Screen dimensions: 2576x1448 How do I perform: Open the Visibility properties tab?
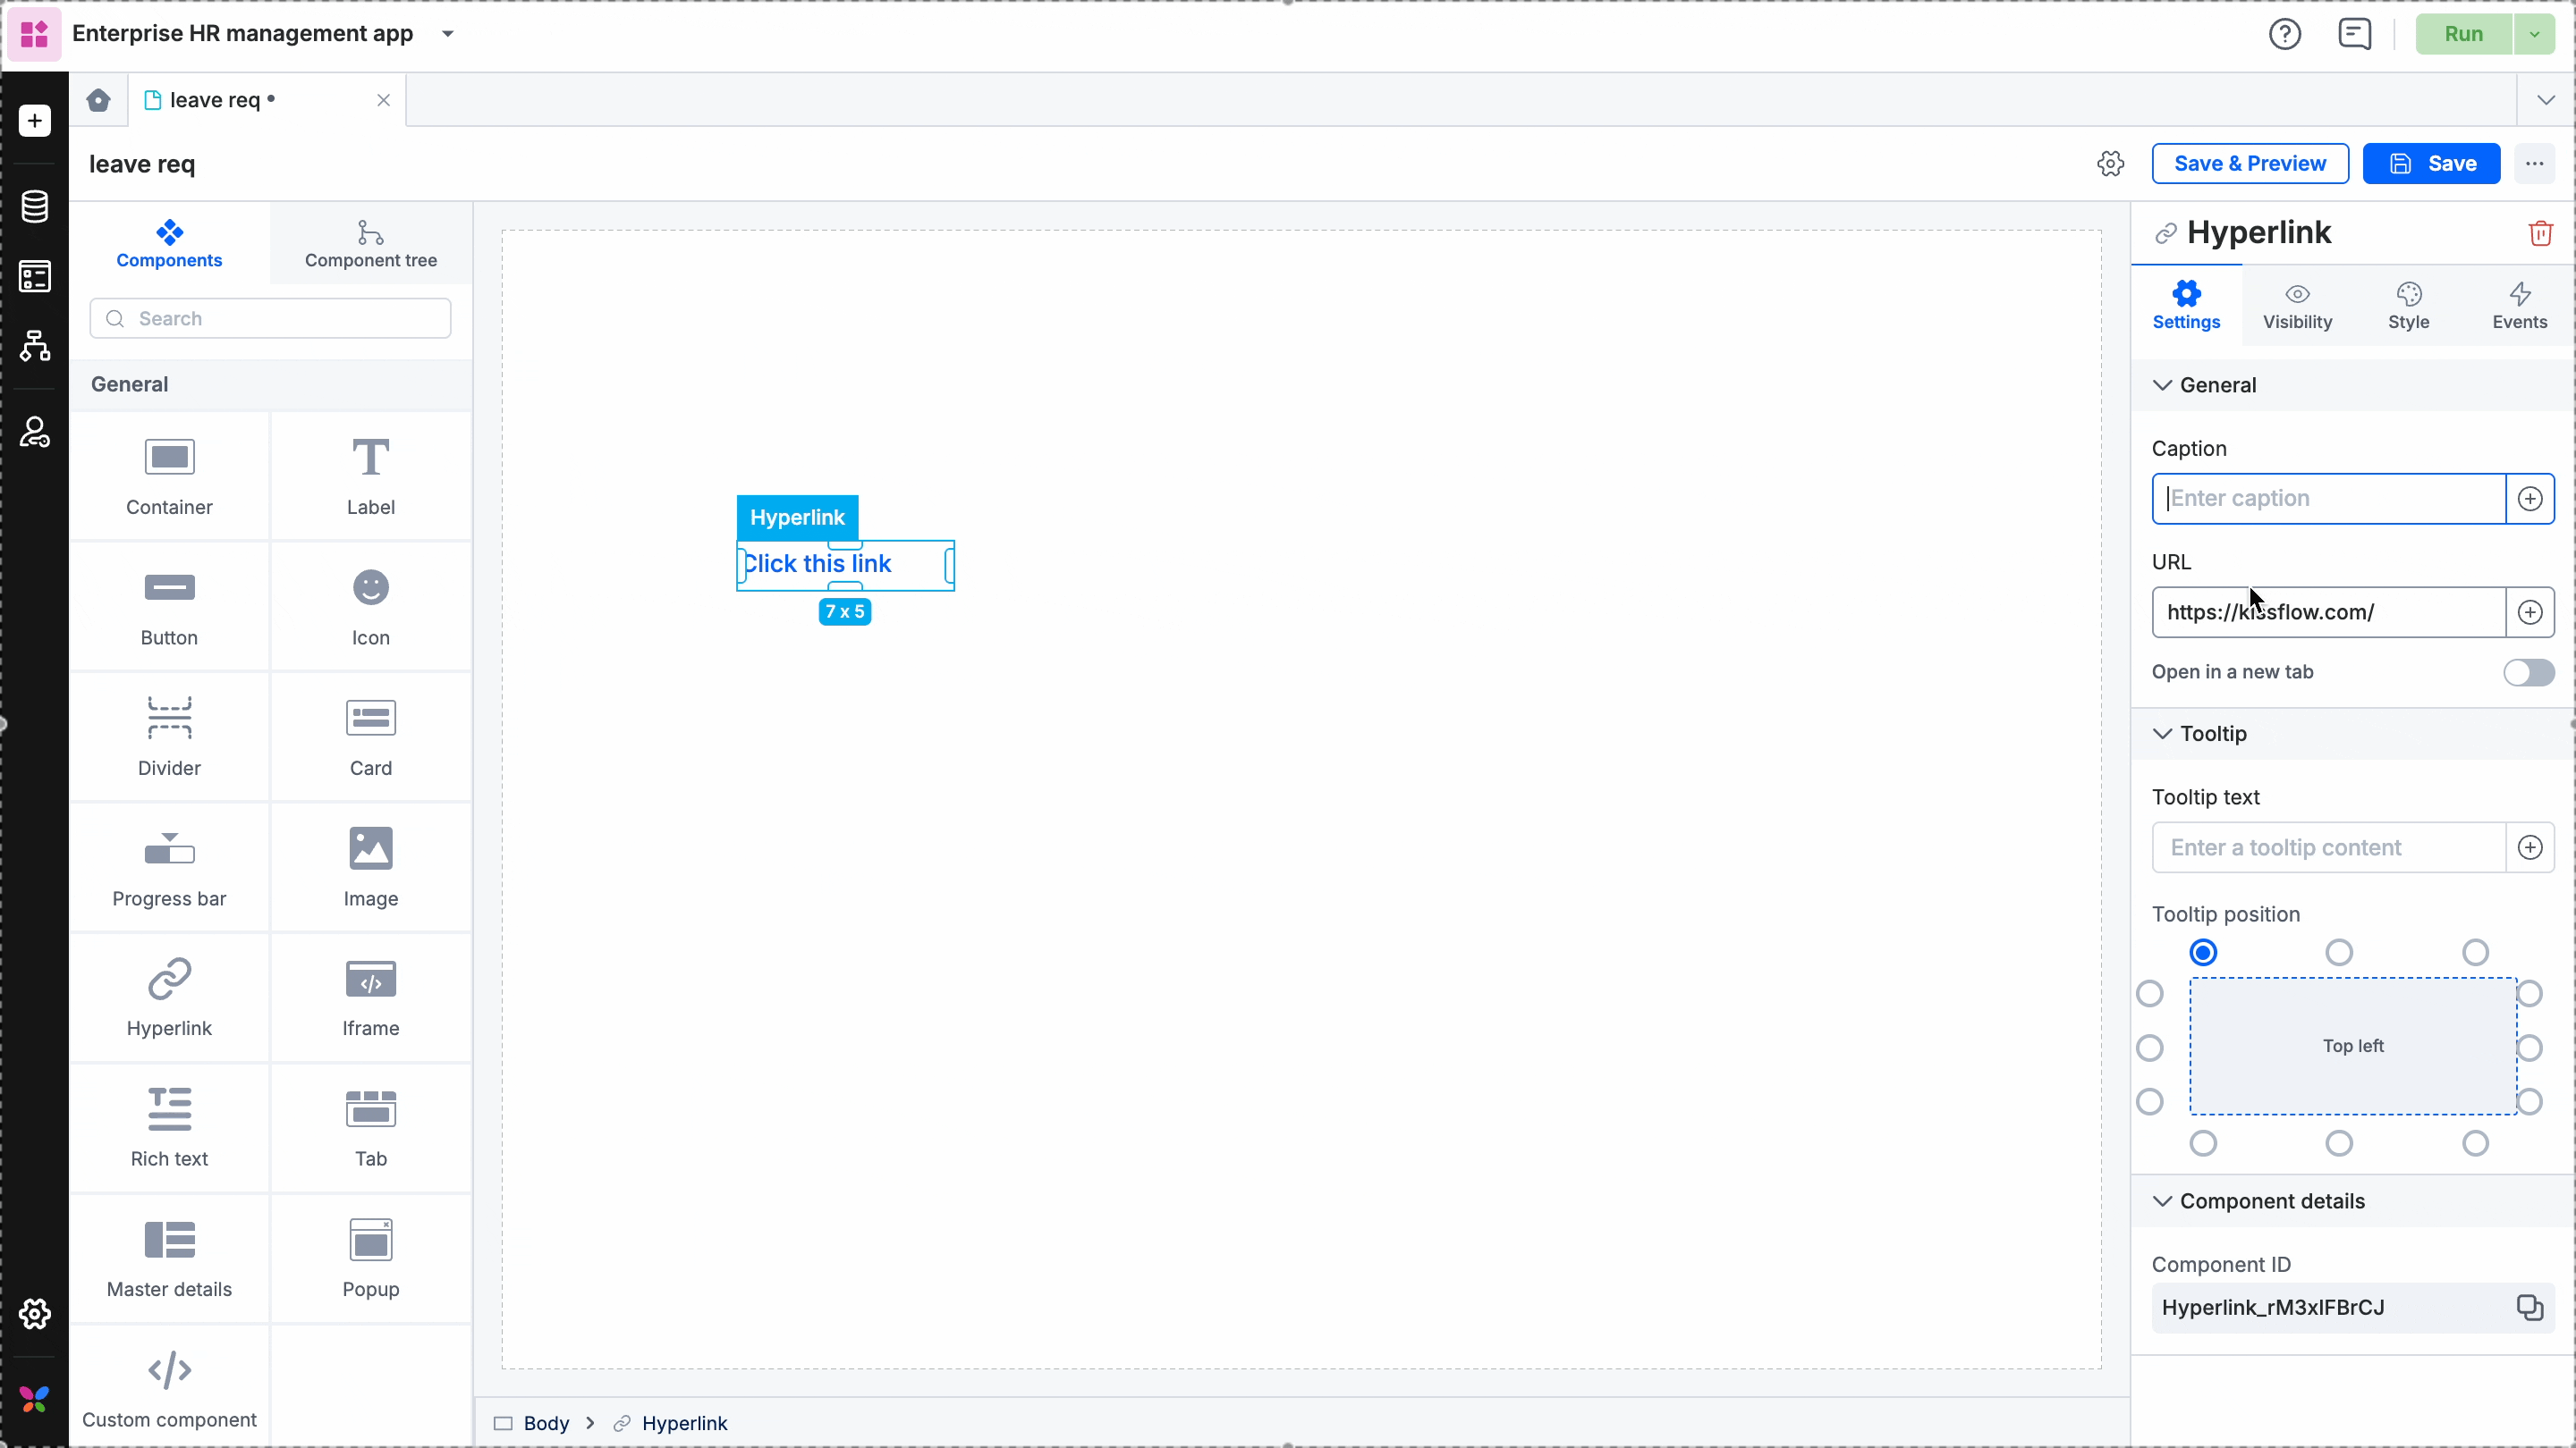2297,306
